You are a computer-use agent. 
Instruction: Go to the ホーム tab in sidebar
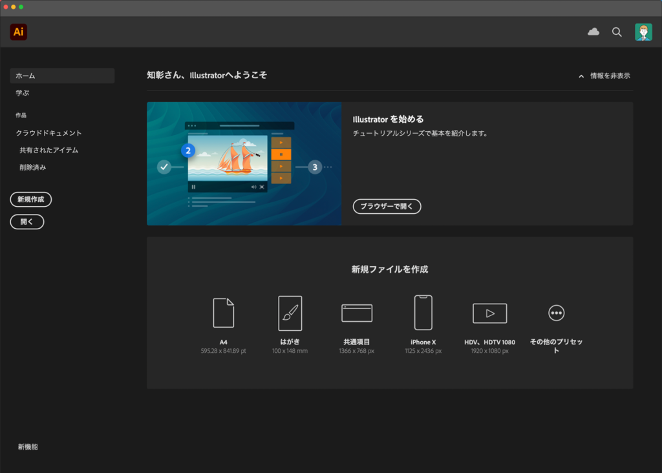point(62,76)
